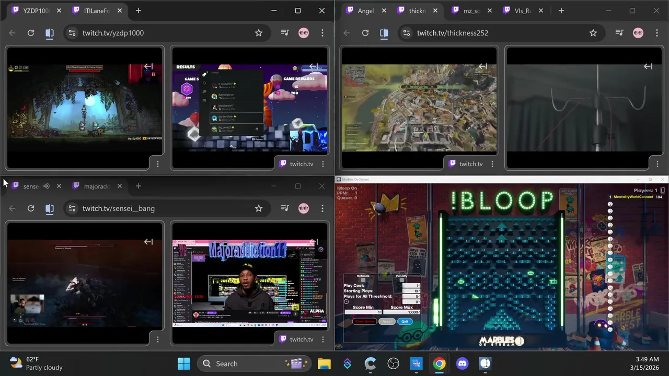669x376 pixels.
Task: Open three-dot menu of the RESULTS game pane
Action: coord(323,164)
